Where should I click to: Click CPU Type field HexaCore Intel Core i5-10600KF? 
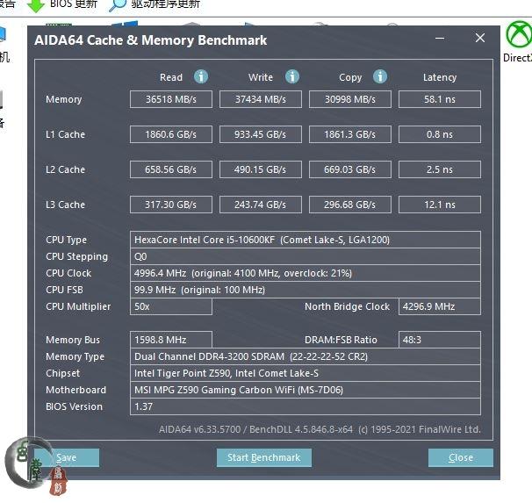click(x=306, y=240)
